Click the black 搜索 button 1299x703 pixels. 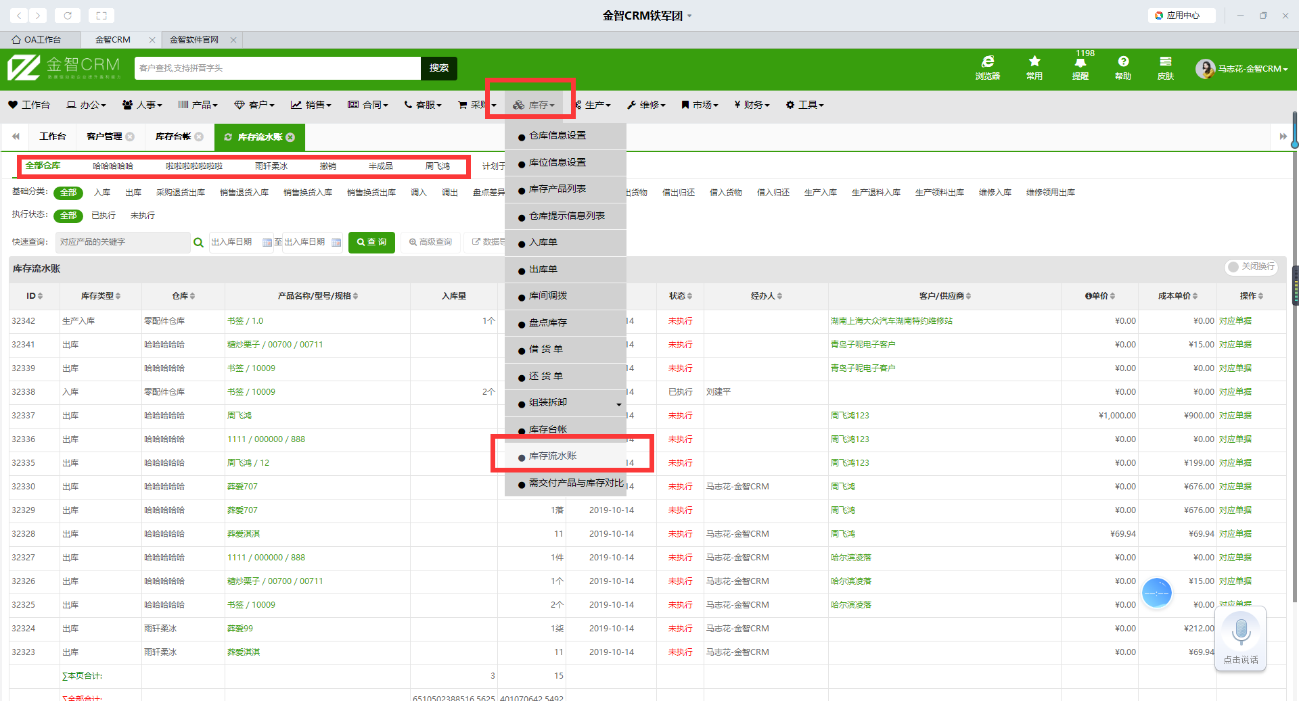[x=439, y=68]
